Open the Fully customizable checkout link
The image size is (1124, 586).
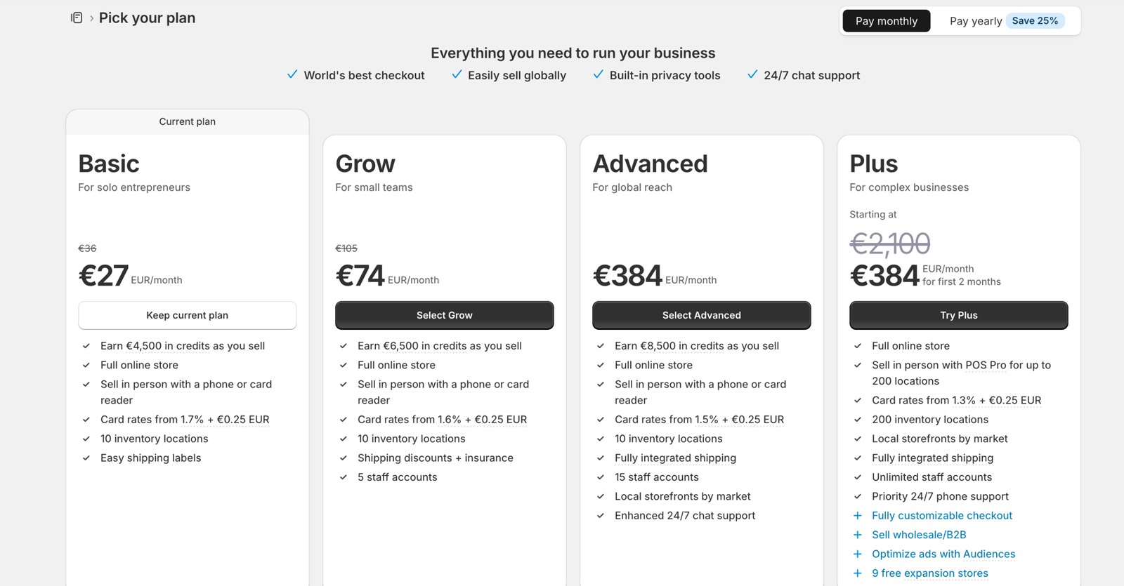[942, 516]
